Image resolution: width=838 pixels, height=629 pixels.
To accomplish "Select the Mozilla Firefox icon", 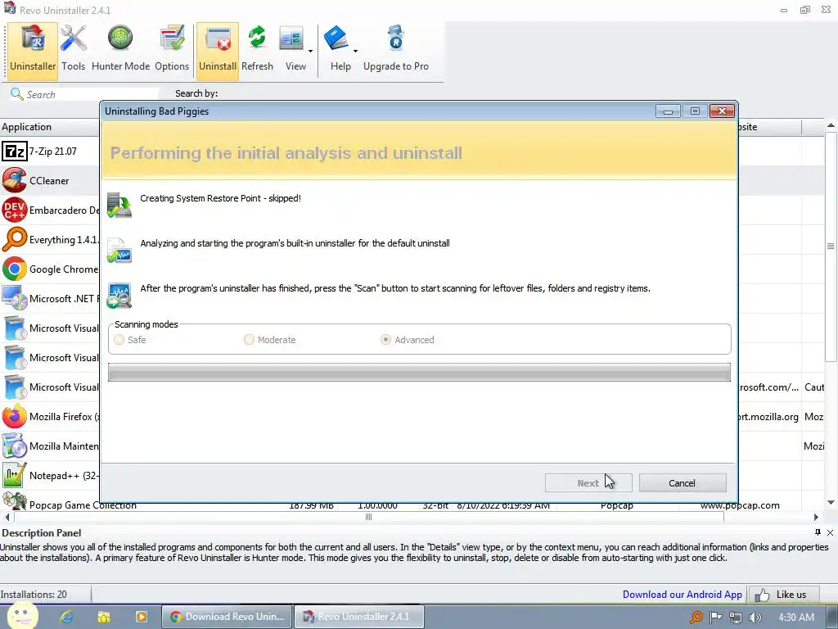I will (15, 416).
